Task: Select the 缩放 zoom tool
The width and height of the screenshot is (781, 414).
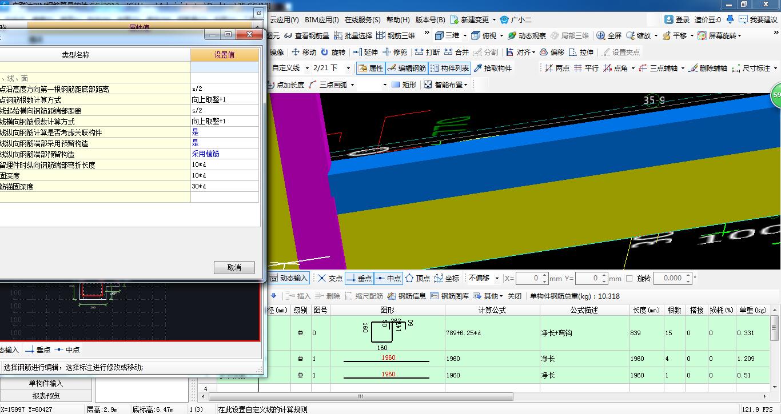Action: [x=638, y=35]
